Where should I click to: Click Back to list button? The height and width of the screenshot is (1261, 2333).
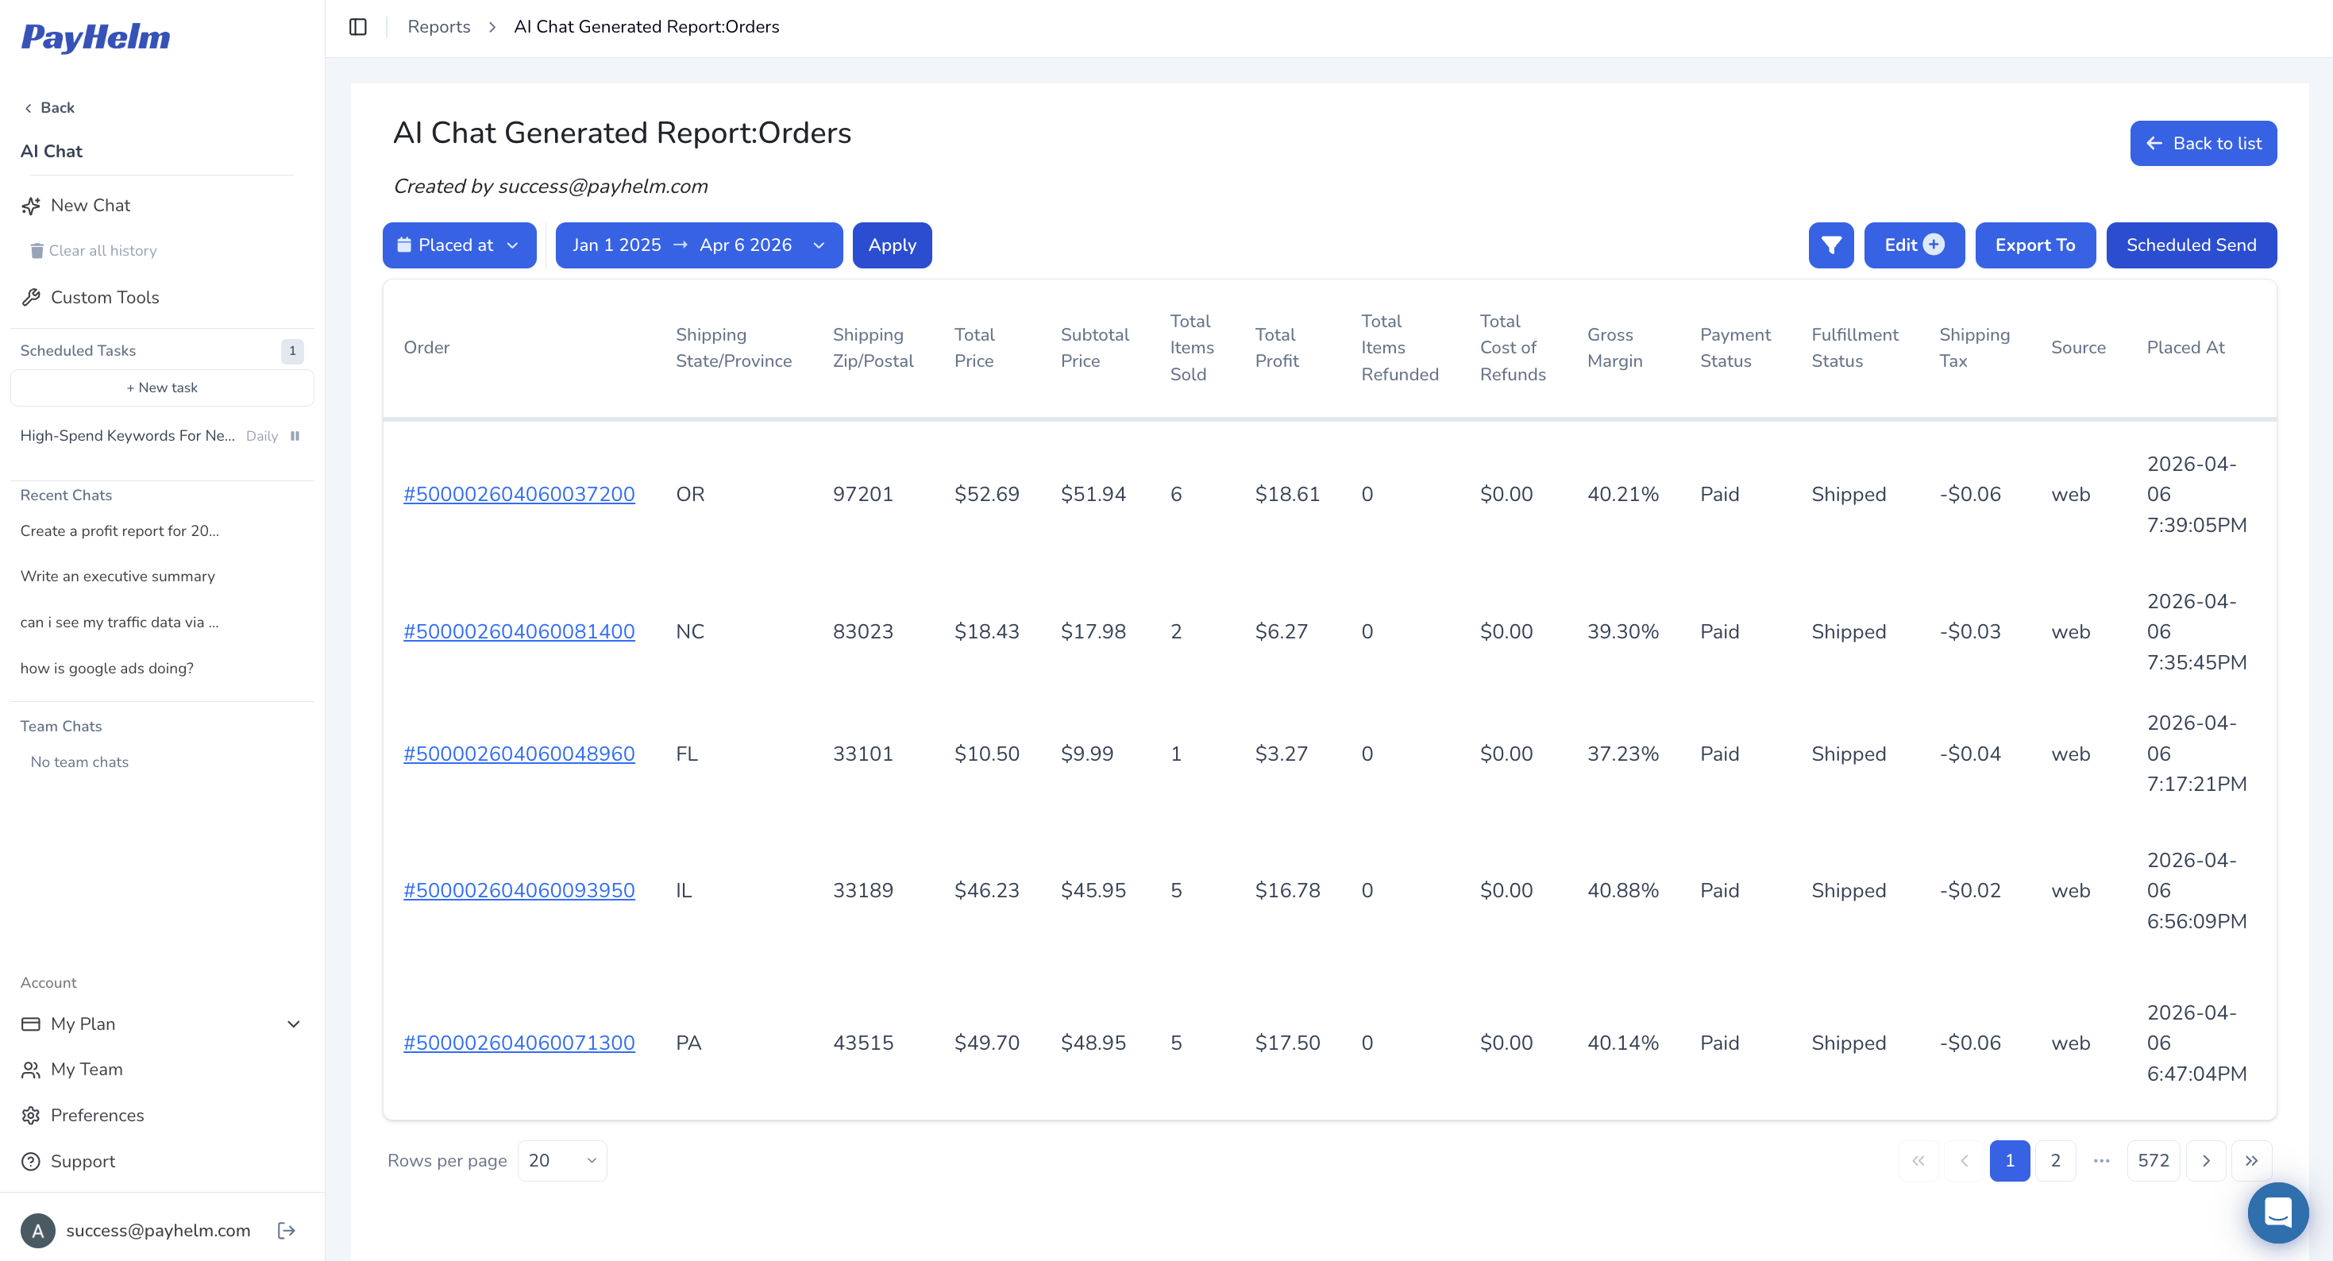coord(2203,143)
